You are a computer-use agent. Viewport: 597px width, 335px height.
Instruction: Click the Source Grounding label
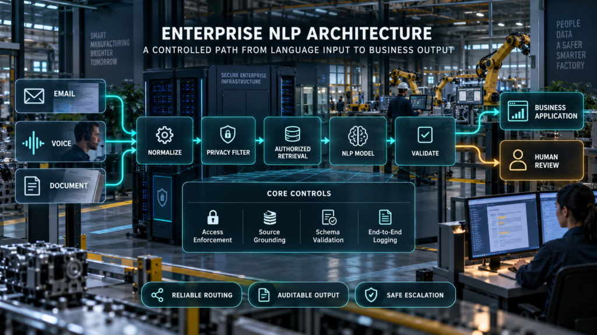[x=269, y=236]
